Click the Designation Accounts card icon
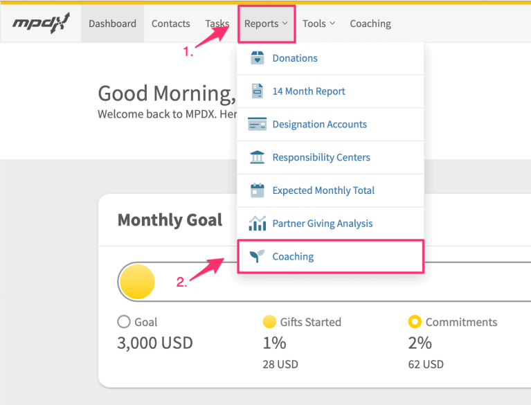The image size is (531, 405). click(257, 125)
